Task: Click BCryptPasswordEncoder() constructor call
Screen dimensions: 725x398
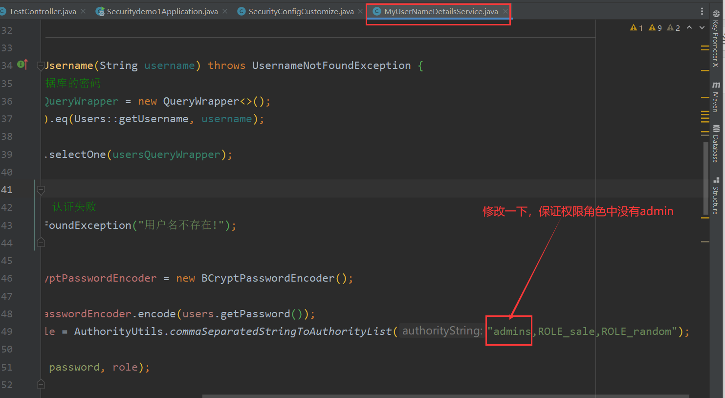Action: [274, 278]
